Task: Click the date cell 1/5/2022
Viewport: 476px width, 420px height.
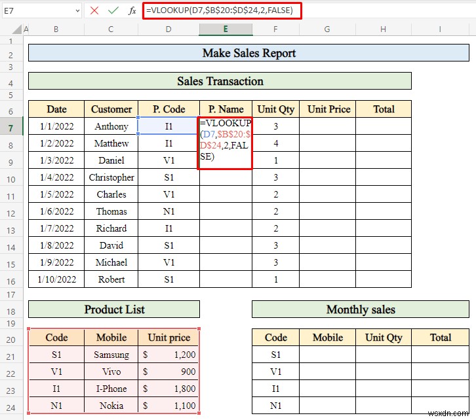Action: (56, 194)
